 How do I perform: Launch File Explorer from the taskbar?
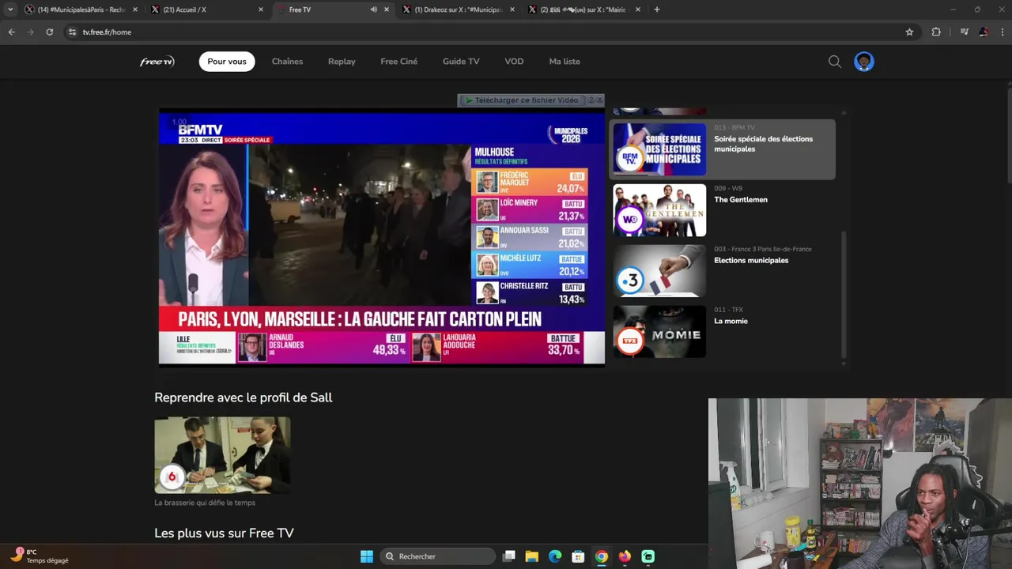(532, 556)
